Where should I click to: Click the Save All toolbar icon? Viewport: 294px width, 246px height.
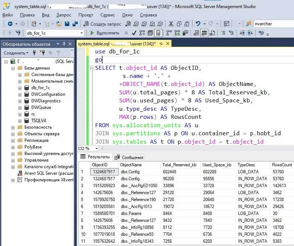click(75, 24)
